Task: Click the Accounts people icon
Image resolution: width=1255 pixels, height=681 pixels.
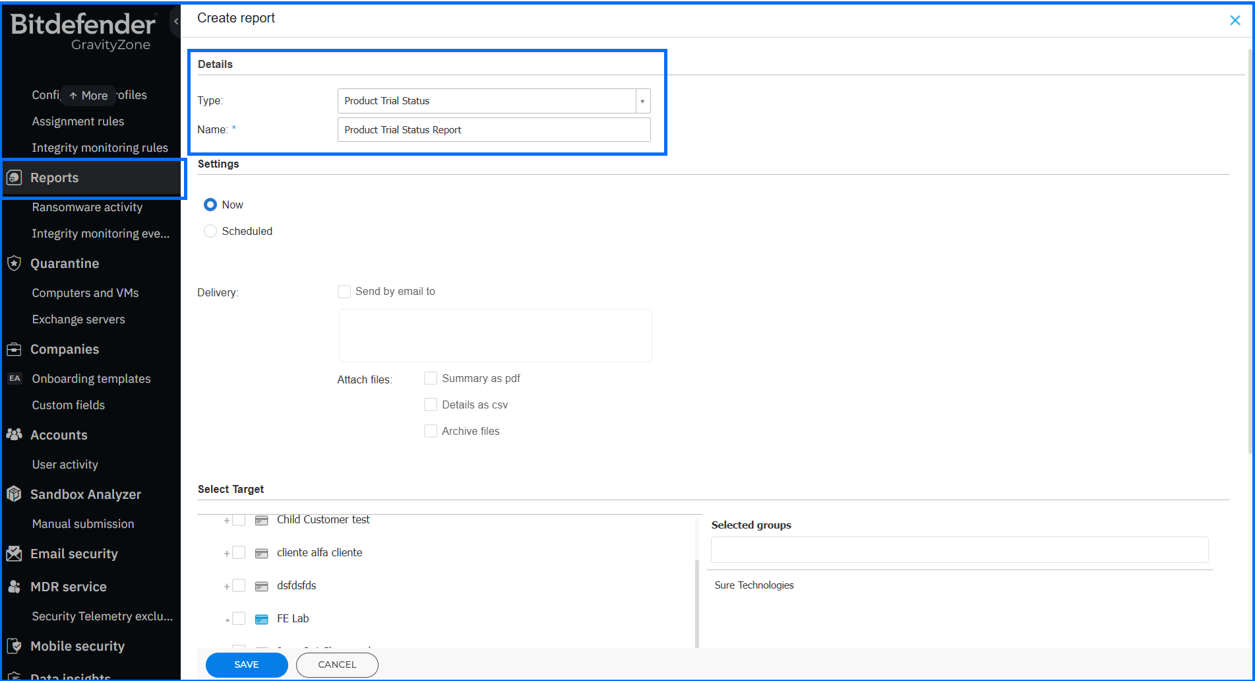Action: click(x=14, y=434)
